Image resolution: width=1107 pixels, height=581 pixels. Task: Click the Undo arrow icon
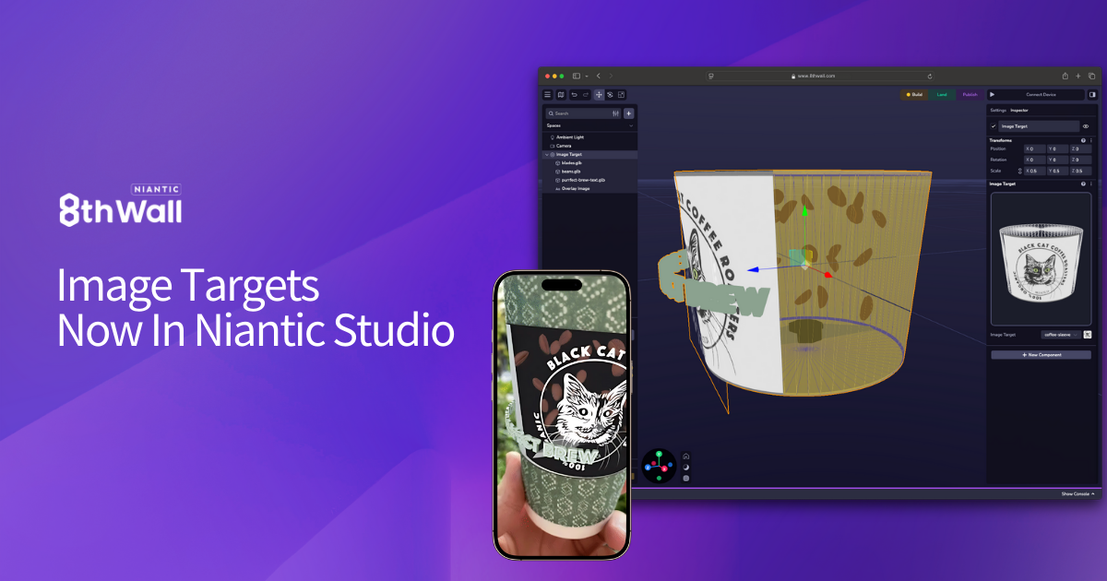click(575, 94)
